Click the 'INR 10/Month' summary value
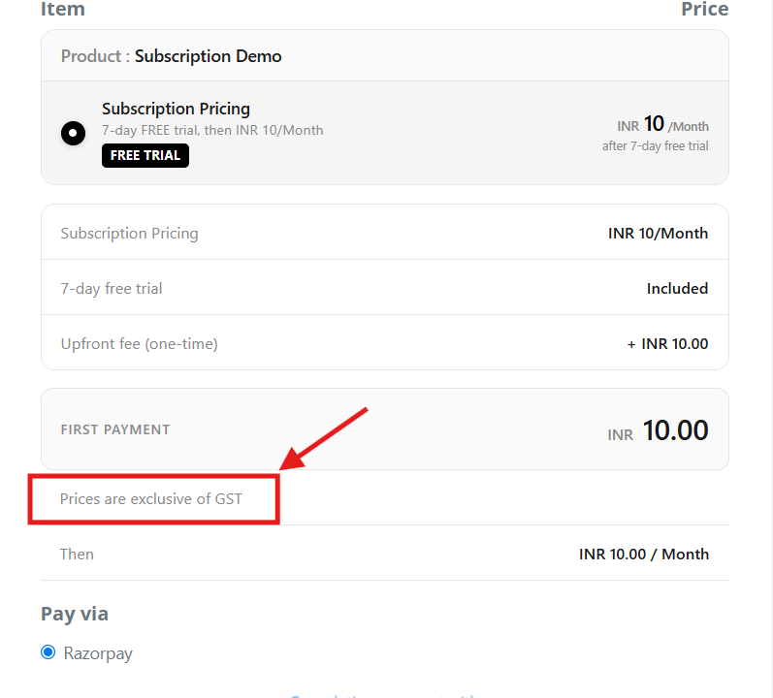Screen dimensions: 773x698 [x=659, y=234]
